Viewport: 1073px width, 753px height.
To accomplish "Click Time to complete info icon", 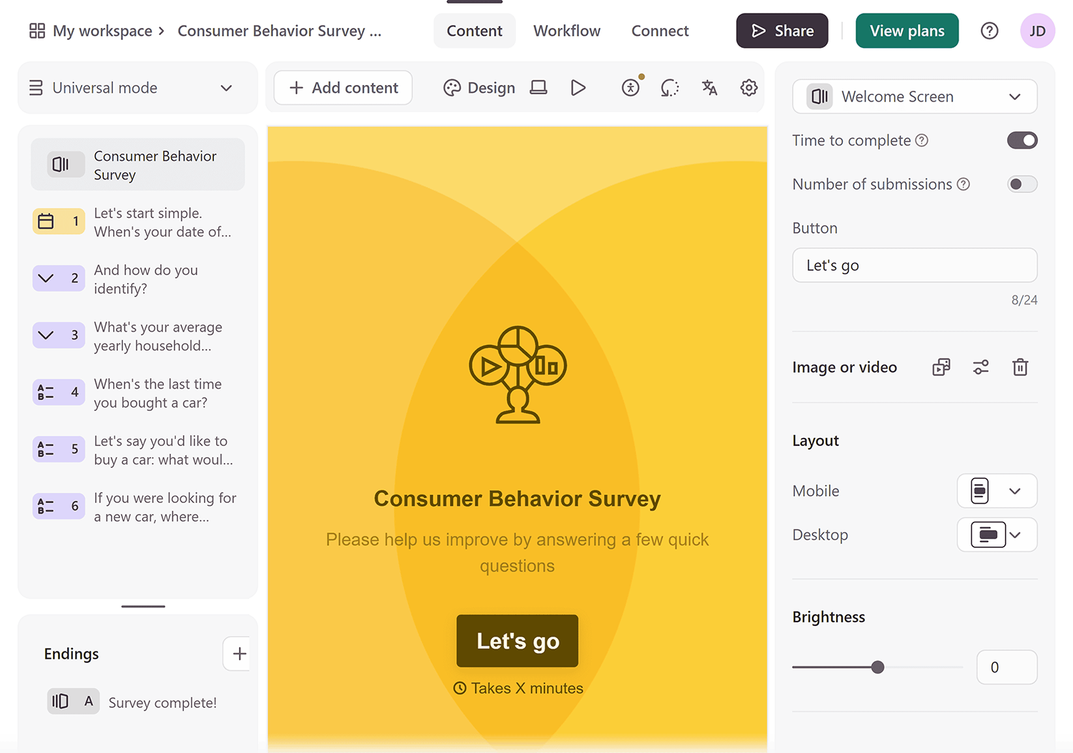I will [922, 141].
